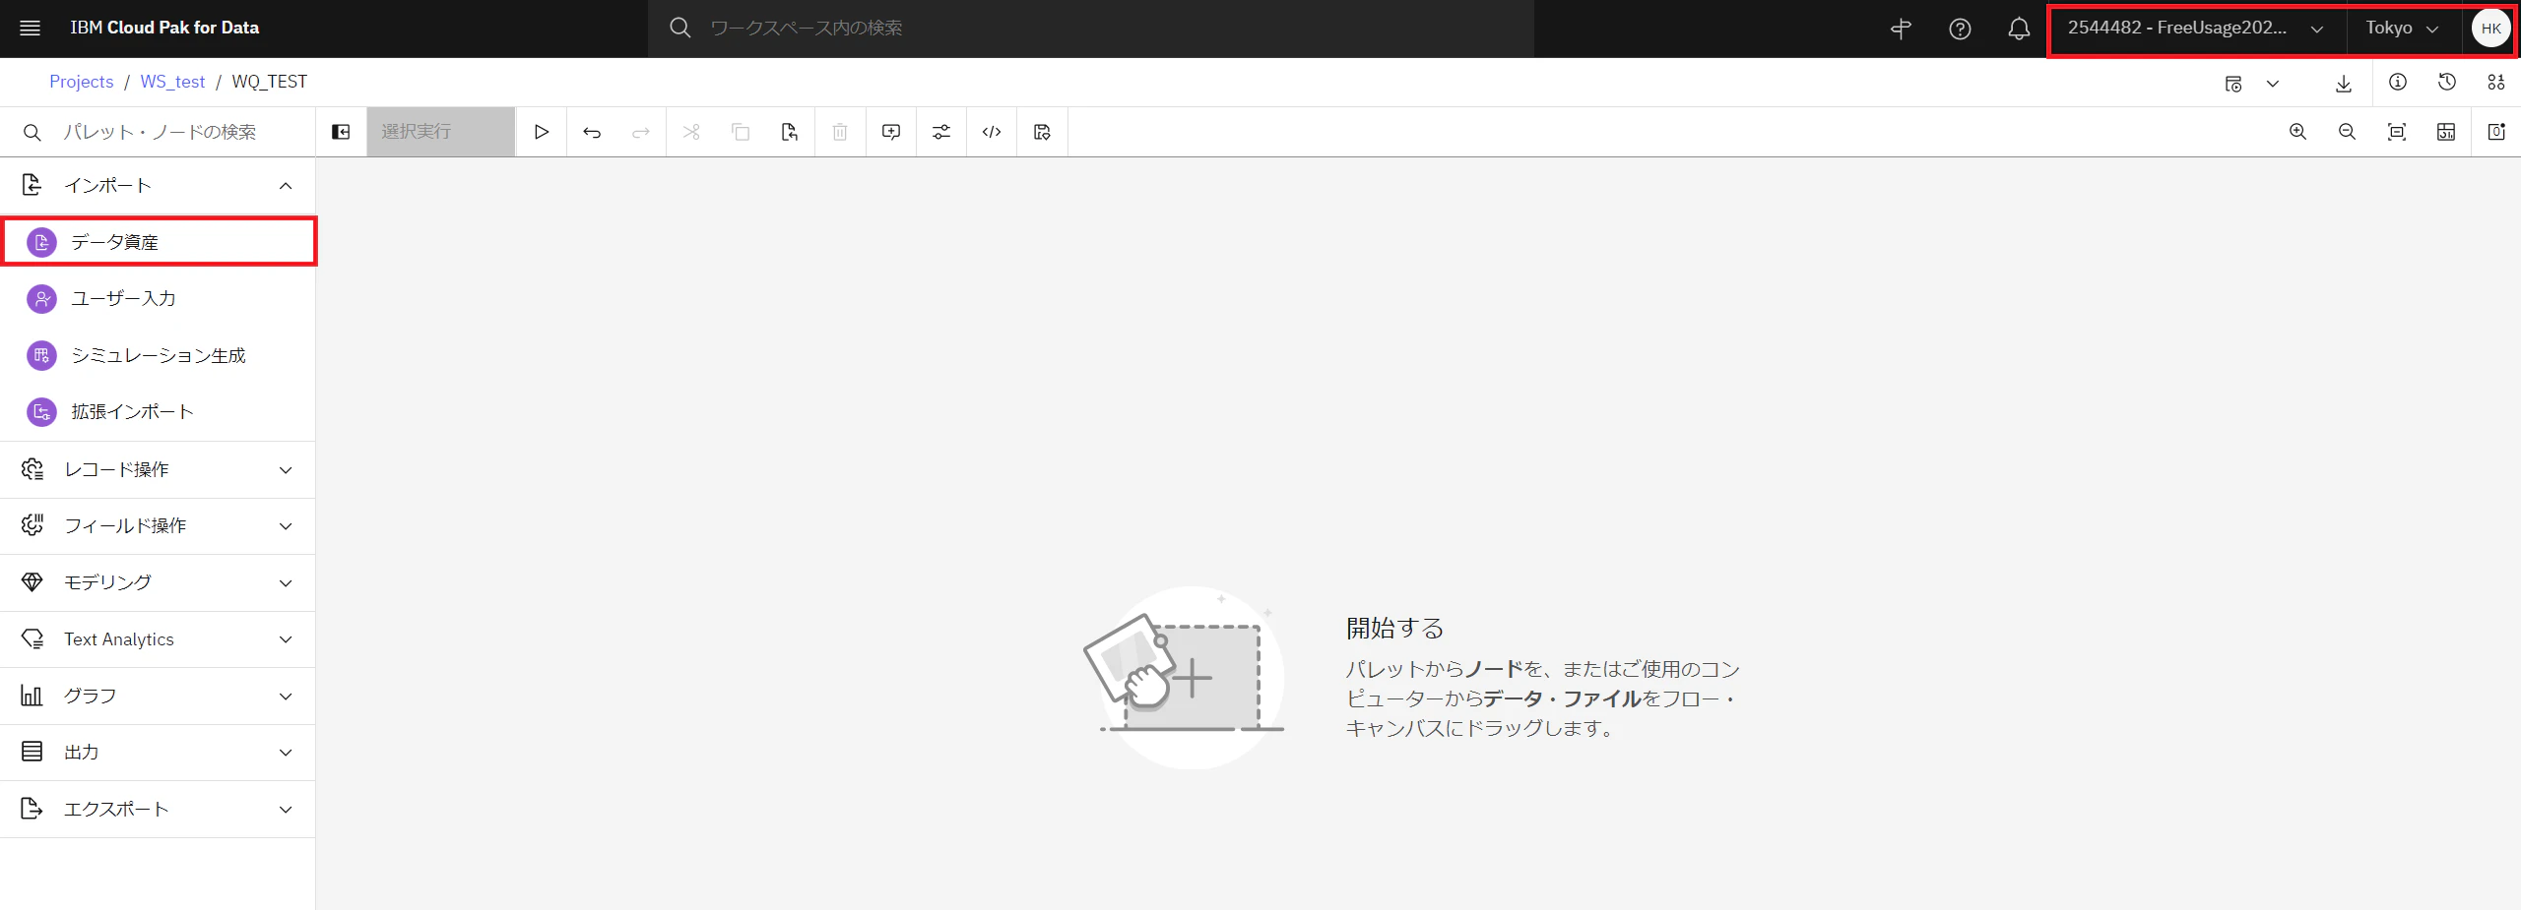
Task: Open the Tokyo region dropdown
Action: click(x=2403, y=29)
